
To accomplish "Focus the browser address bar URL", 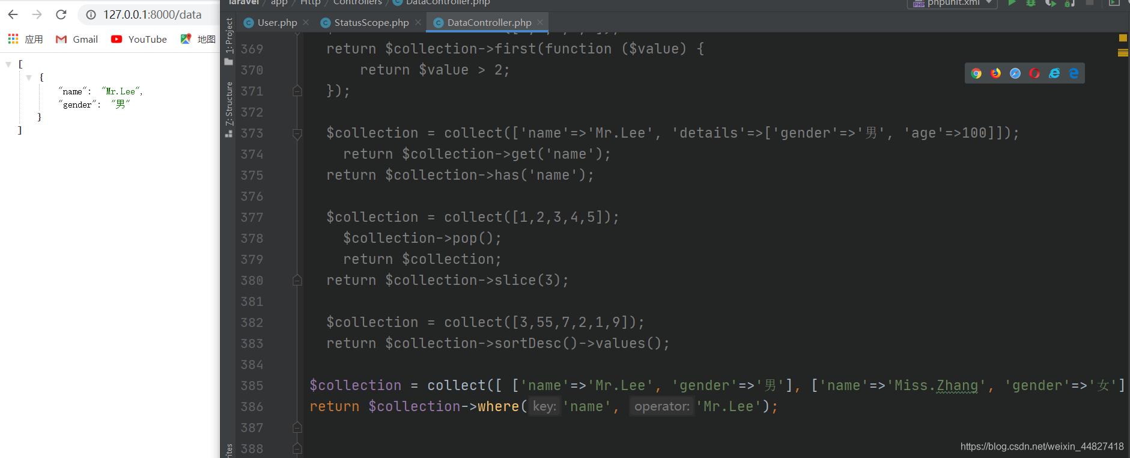I will point(153,14).
